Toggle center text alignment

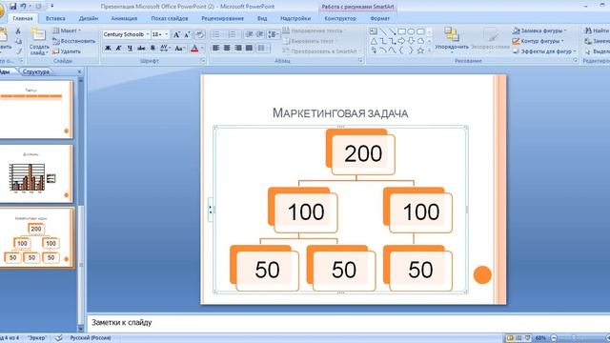(x=227, y=48)
